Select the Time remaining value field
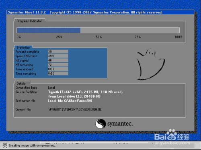 pyautogui.click(x=58, y=74)
